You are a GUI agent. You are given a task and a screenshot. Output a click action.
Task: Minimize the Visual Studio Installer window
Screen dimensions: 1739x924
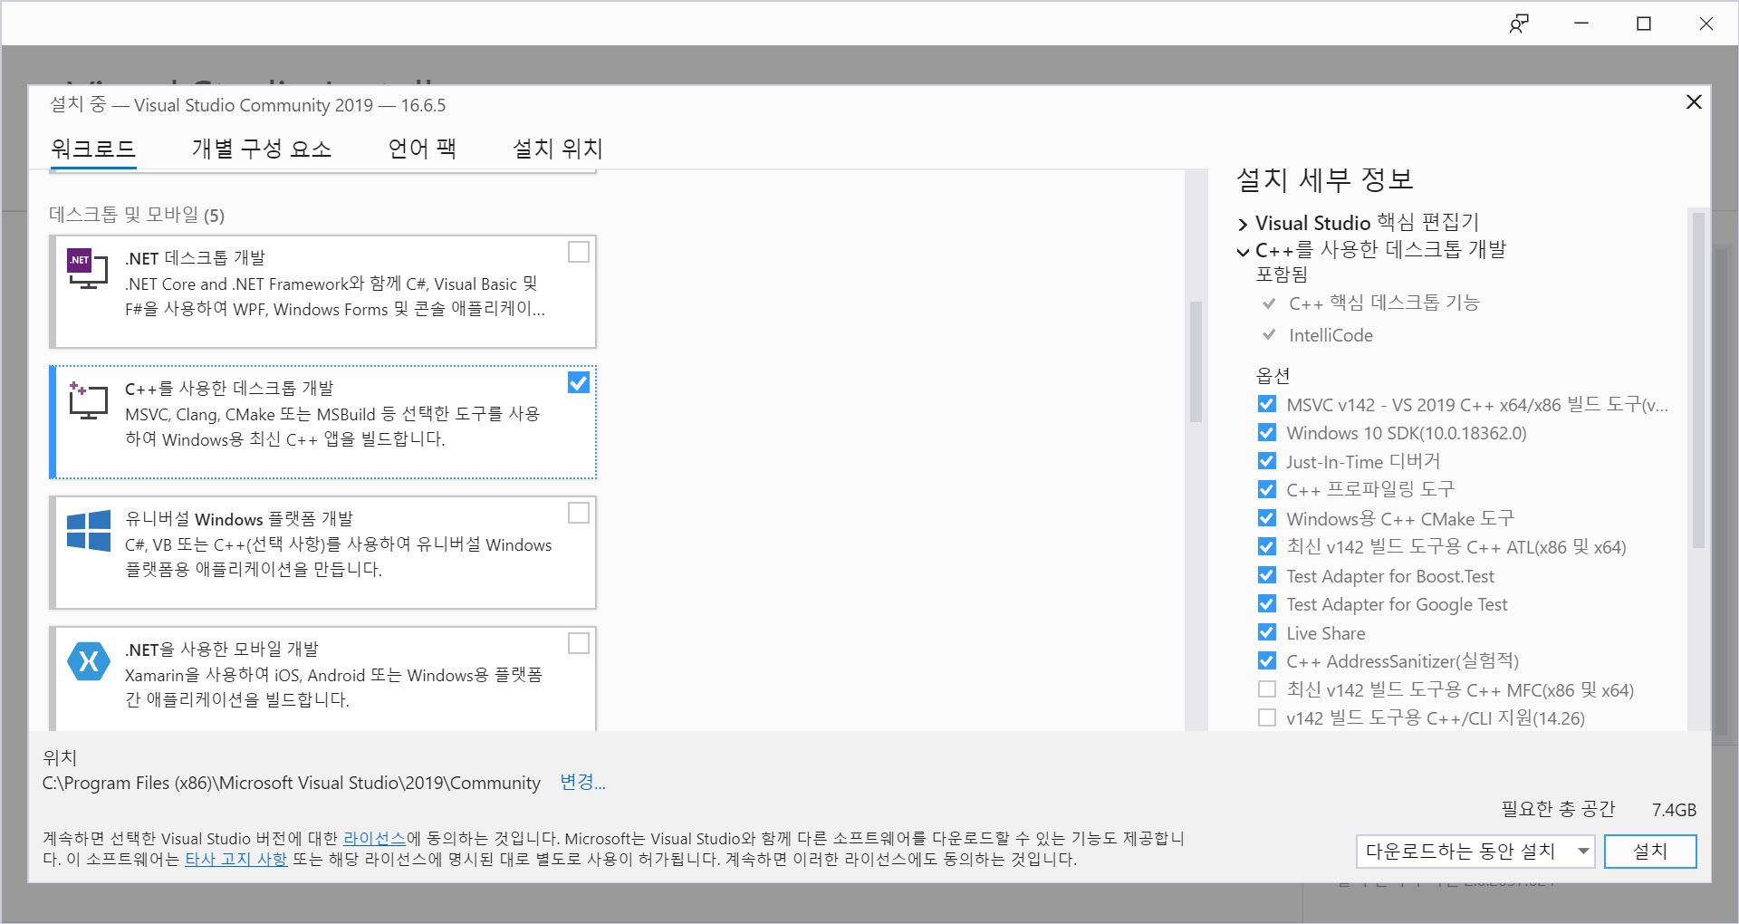[1581, 24]
